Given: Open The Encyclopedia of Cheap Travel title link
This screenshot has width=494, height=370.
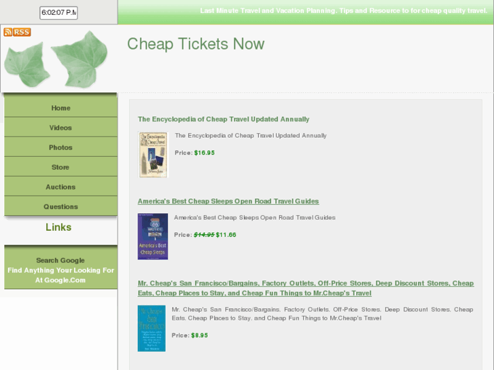Looking at the screenshot, I should click(224, 119).
